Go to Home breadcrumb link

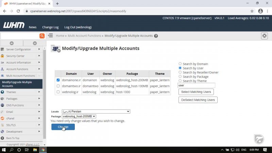click(60, 36)
